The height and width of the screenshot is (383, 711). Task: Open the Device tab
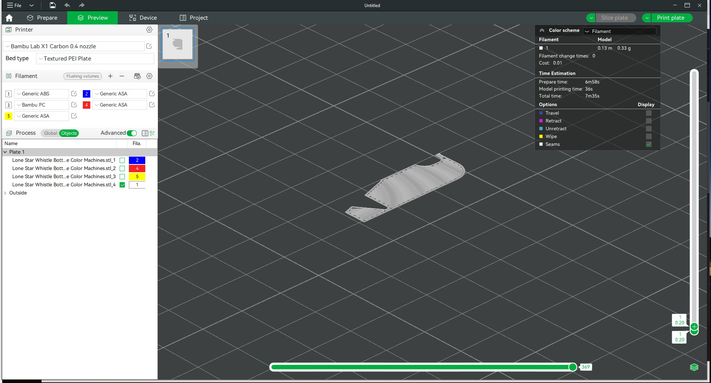coord(143,18)
